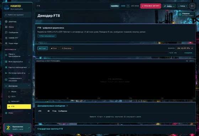Click Стандартные частоты FT8 heading
Screen dimensions: 199x136
point(50,129)
